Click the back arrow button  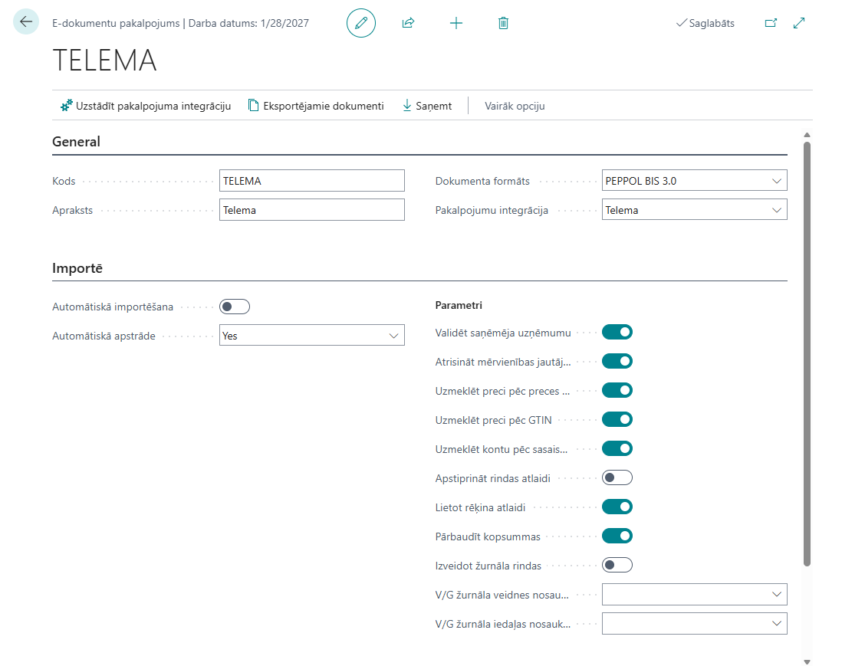pos(26,22)
